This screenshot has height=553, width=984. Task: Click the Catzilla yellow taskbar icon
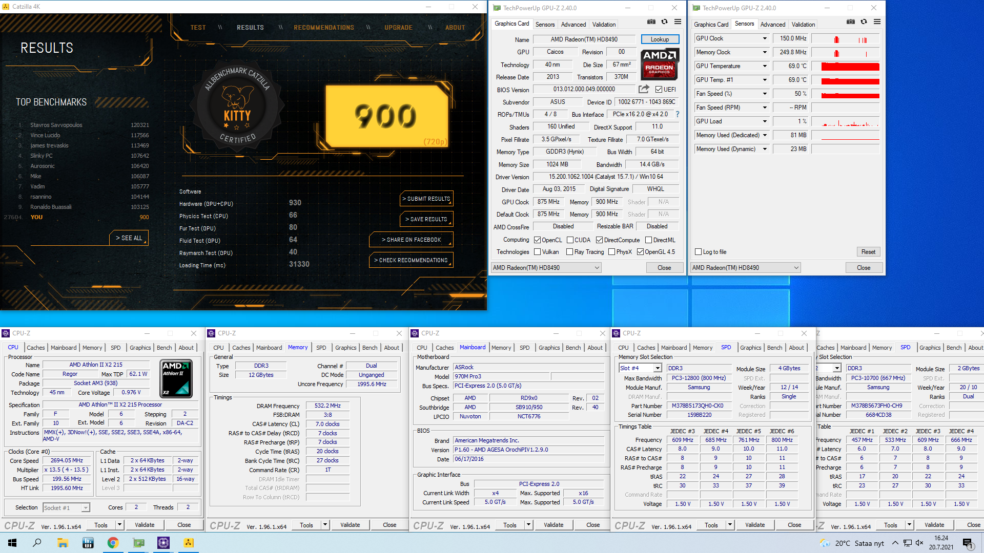pyautogui.click(x=189, y=543)
